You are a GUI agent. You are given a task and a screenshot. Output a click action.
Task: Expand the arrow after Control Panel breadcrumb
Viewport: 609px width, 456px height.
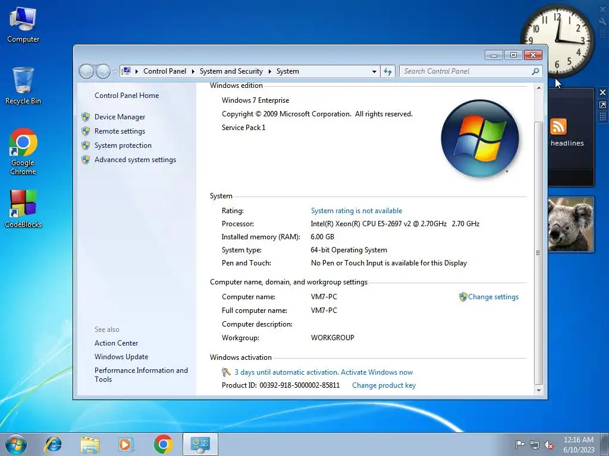pos(193,71)
